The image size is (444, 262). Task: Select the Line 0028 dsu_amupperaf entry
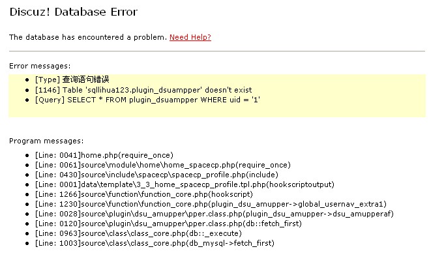click(214, 214)
